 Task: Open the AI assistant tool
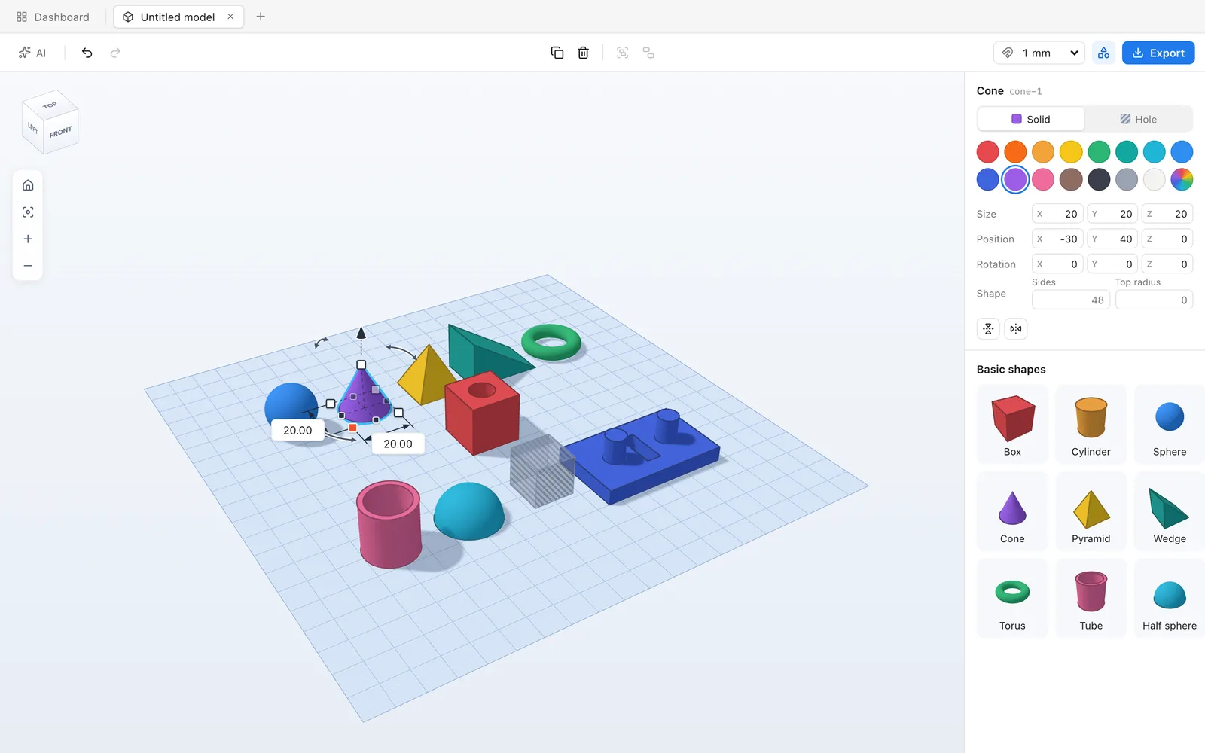point(32,53)
